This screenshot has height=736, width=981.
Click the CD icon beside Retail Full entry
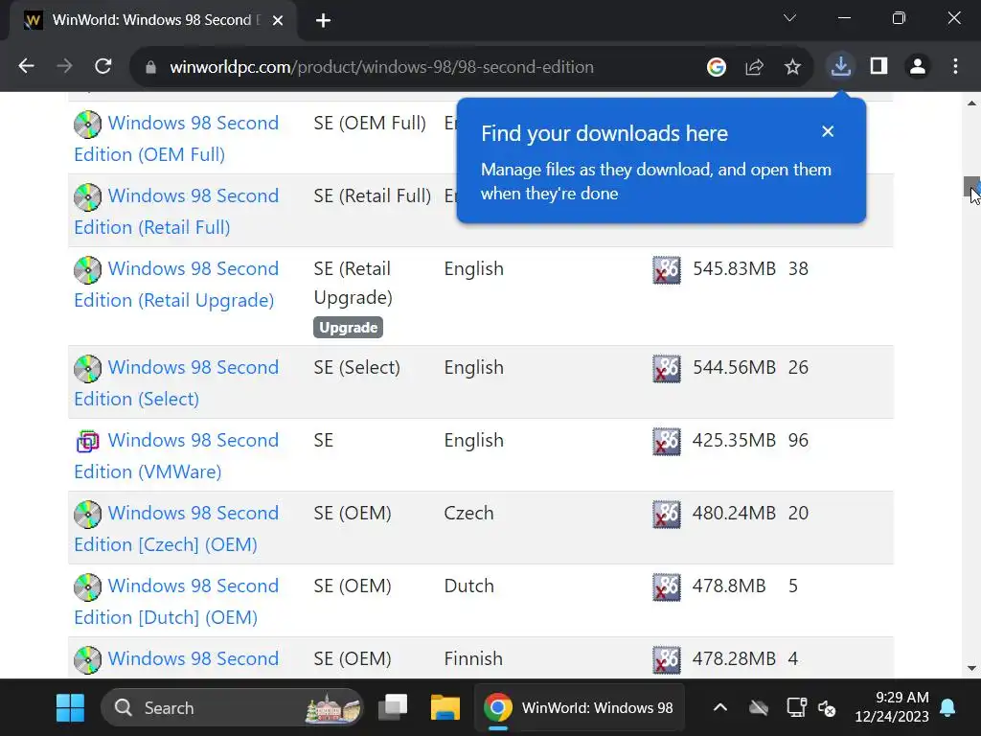click(x=87, y=197)
